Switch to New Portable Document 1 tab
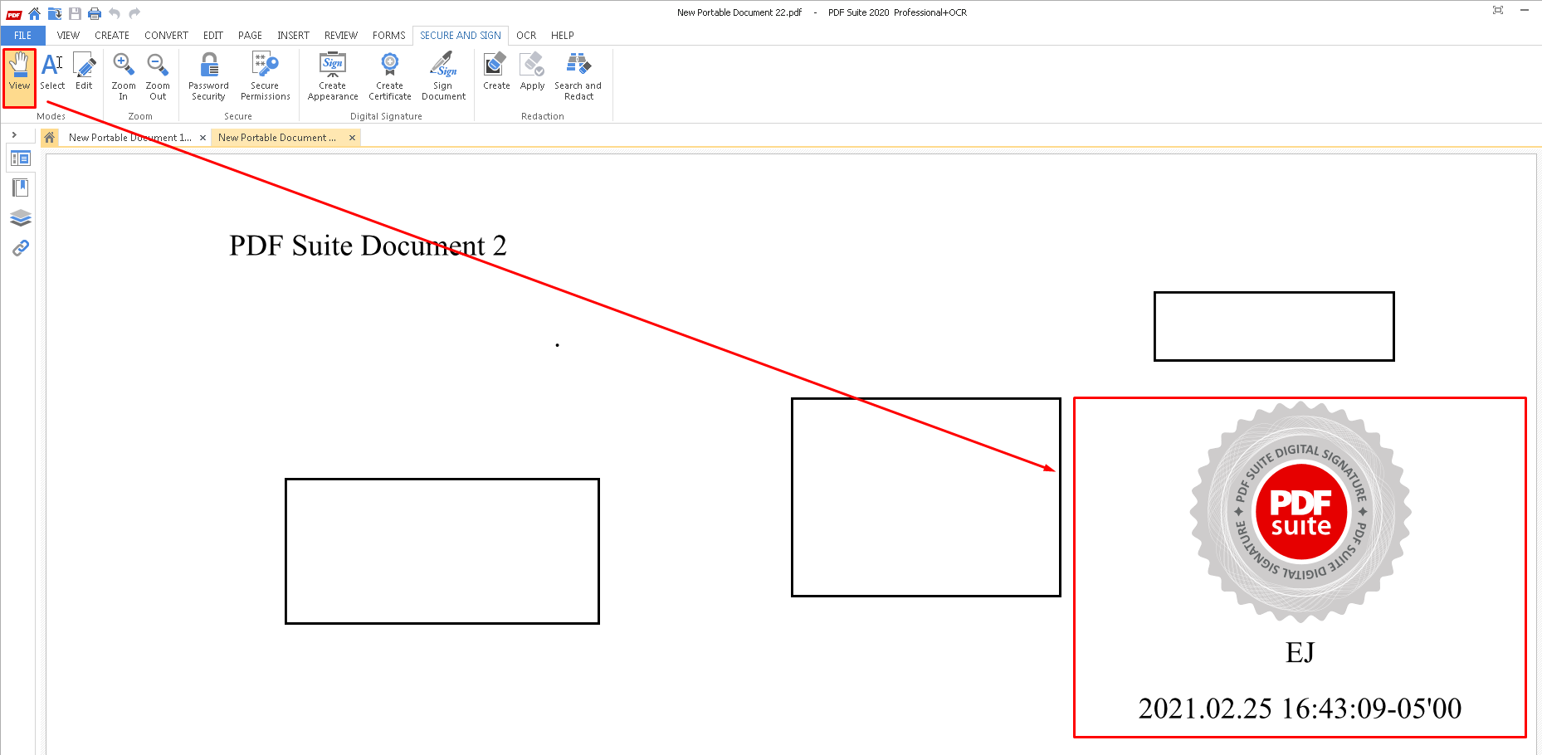This screenshot has width=1542, height=755. point(130,138)
